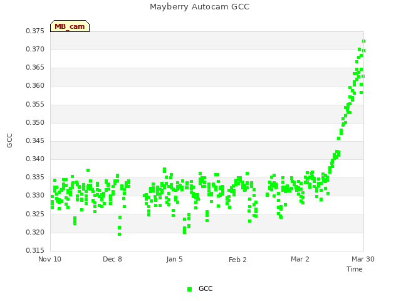The height and width of the screenshot is (301, 401).
Task: Click the green GCC legend swatch
Action: [x=189, y=289]
